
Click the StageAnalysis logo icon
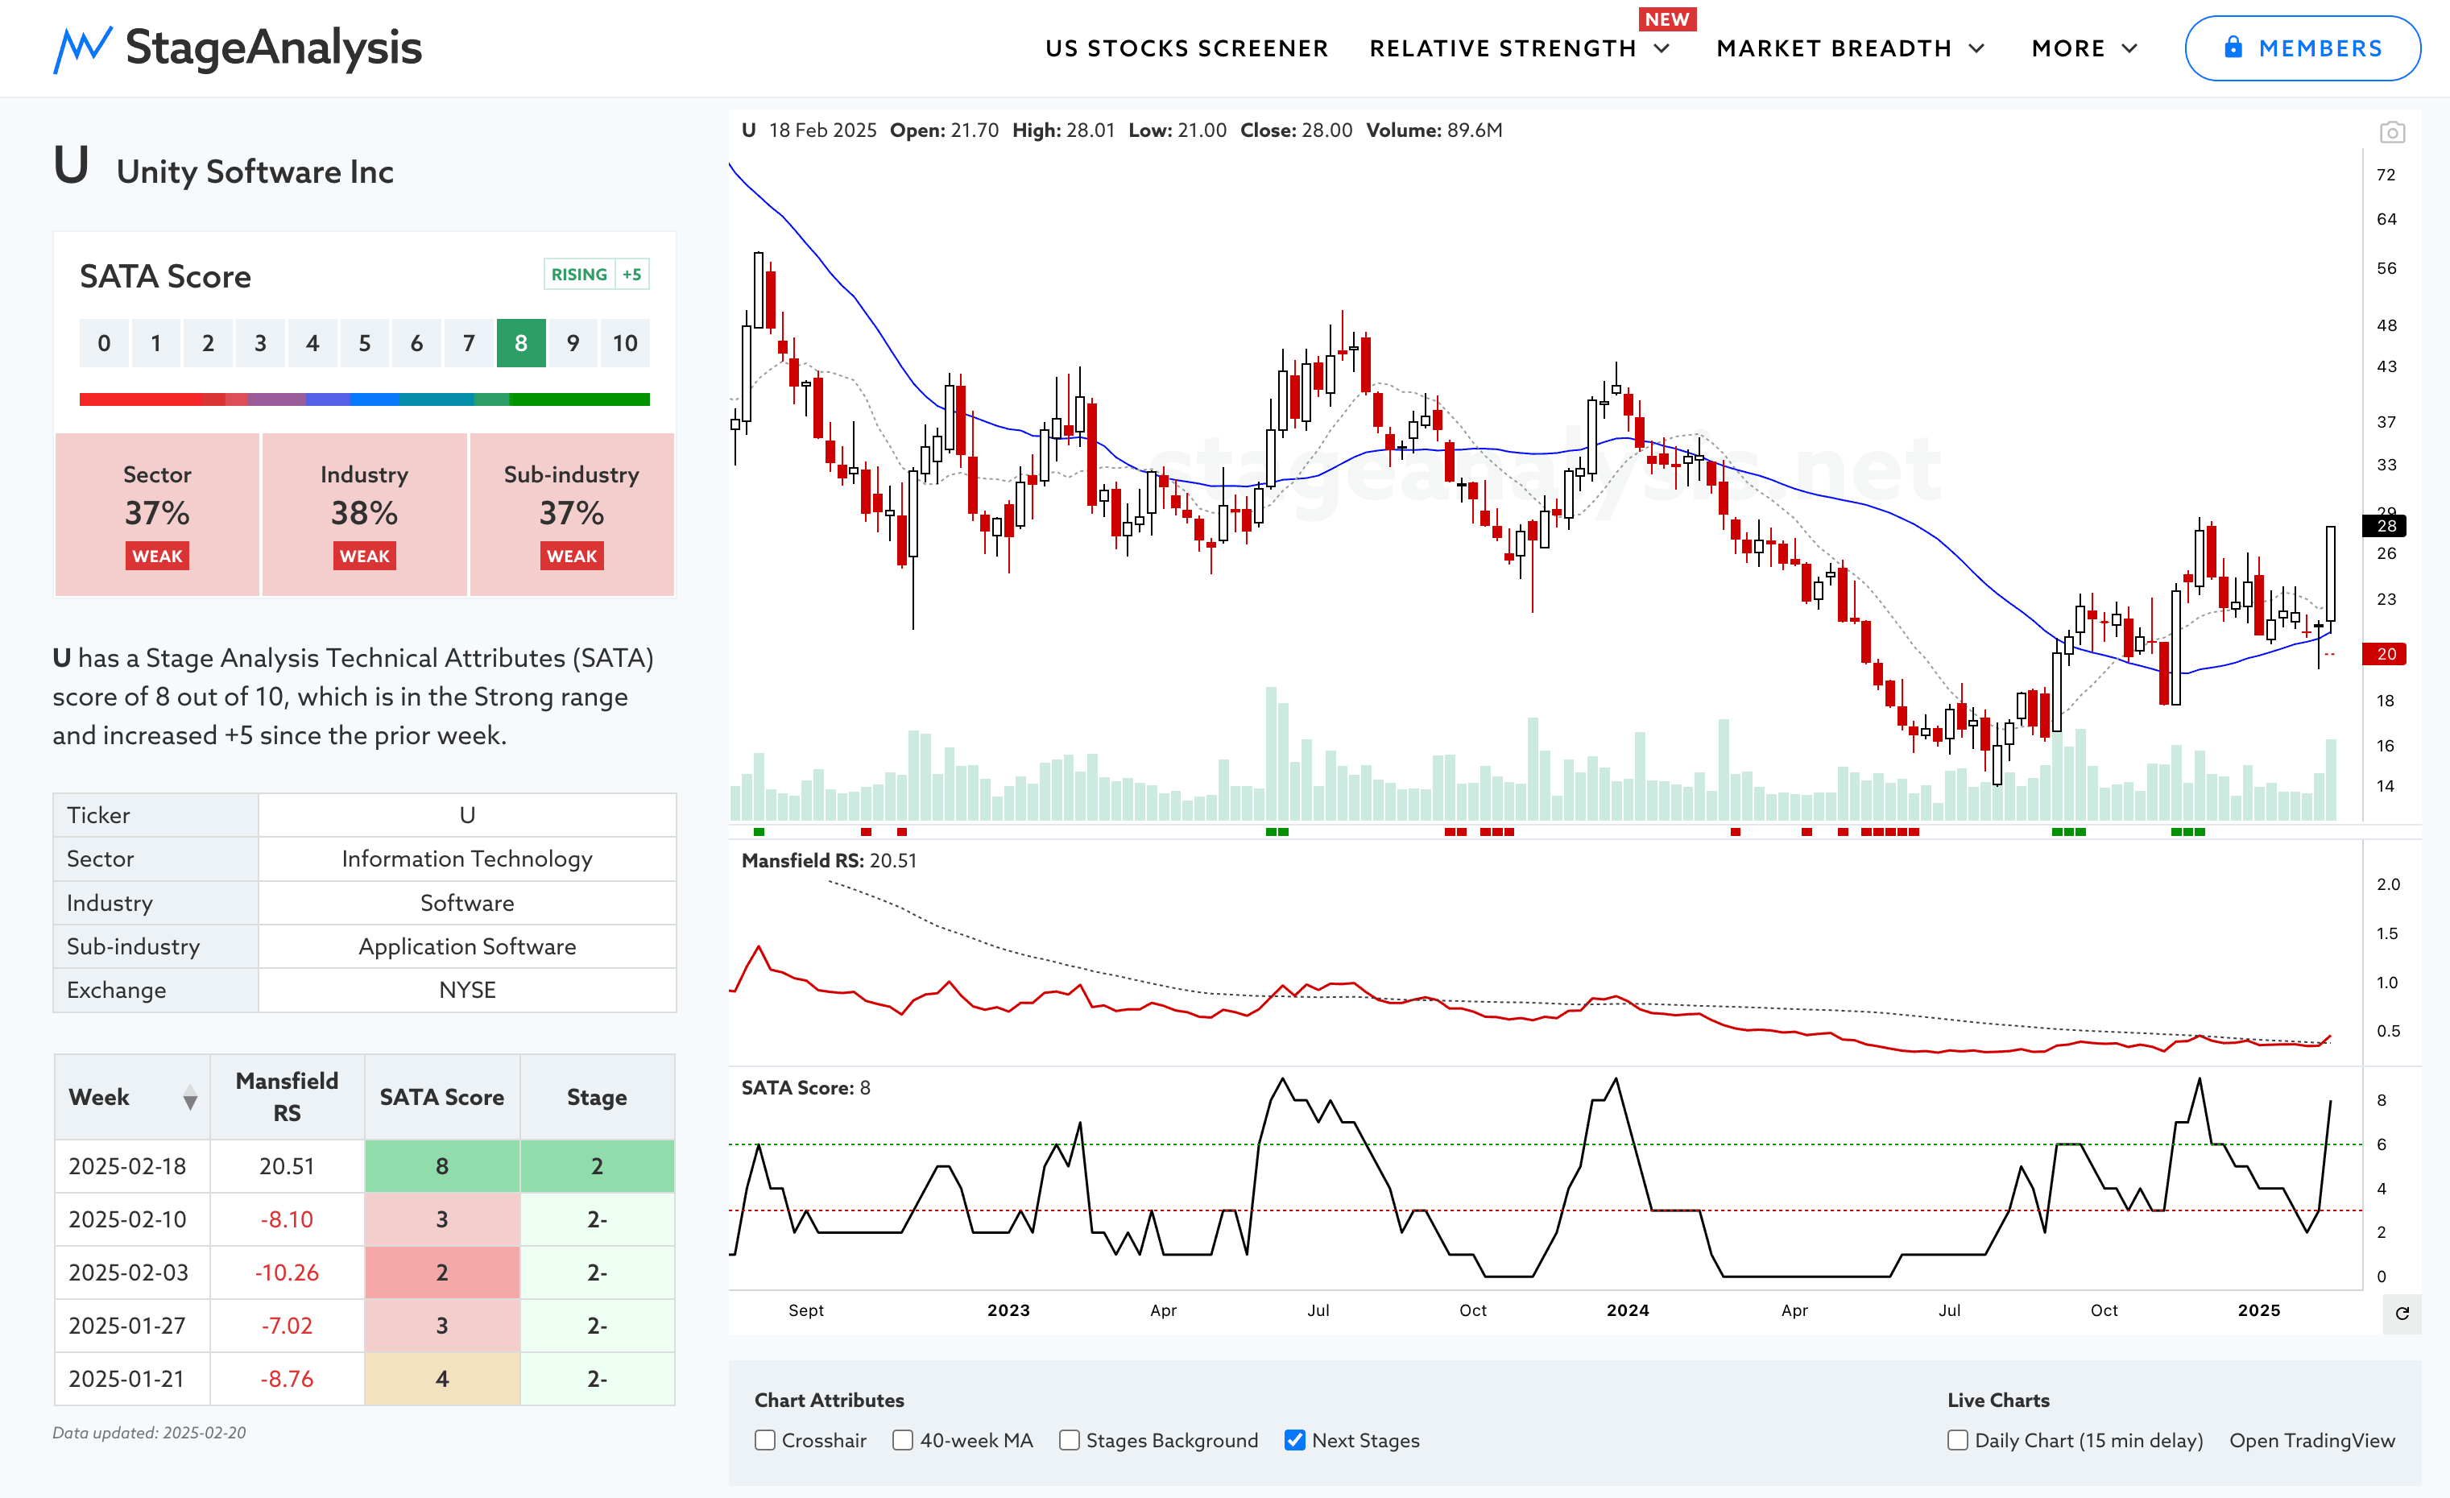[x=82, y=48]
